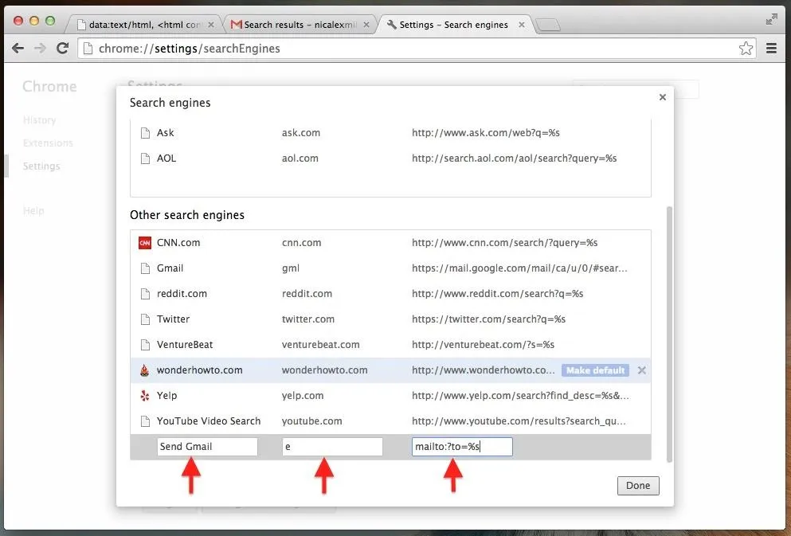Remove wonderhowto.com with its X icon
Viewport: 791px width, 536px height.
click(x=642, y=370)
